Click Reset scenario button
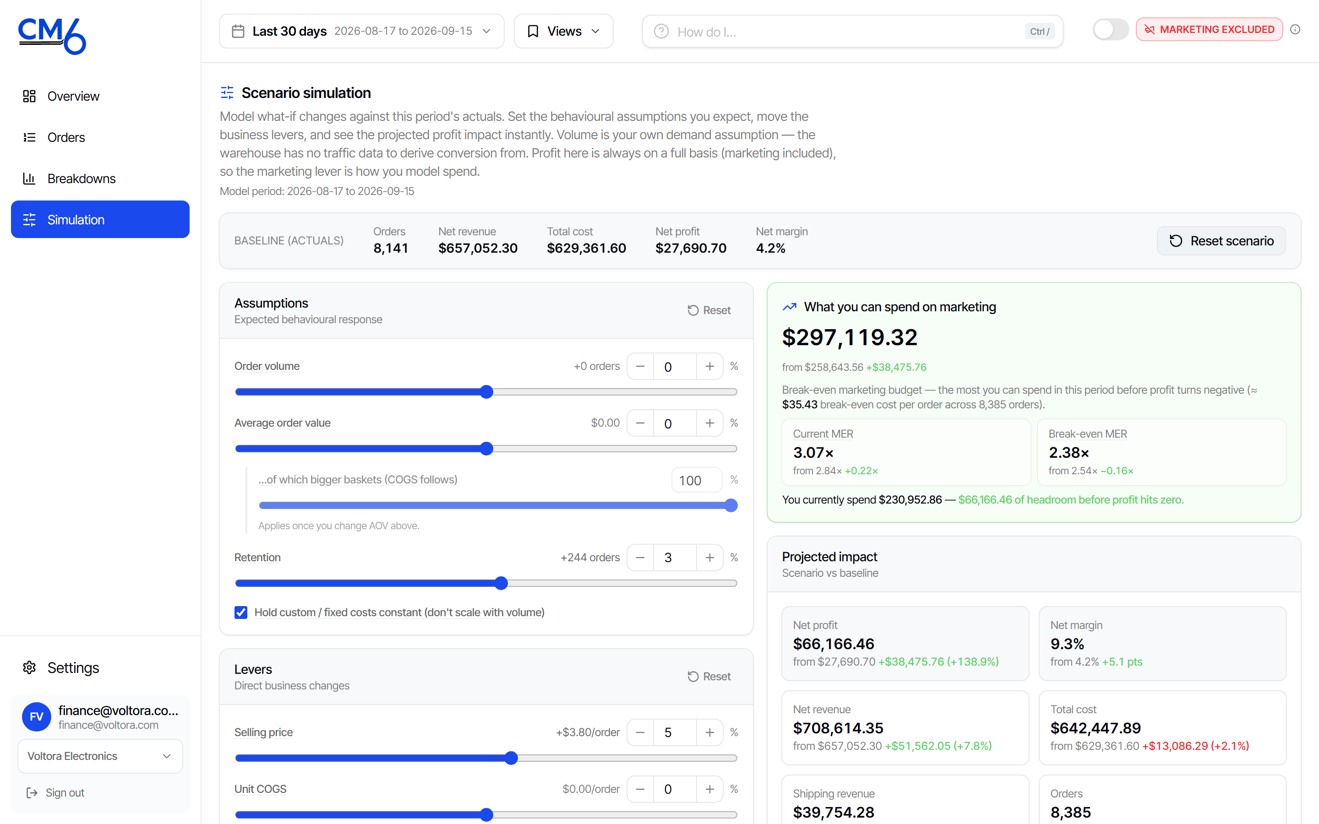The width and height of the screenshot is (1319, 824). [x=1221, y=241]
